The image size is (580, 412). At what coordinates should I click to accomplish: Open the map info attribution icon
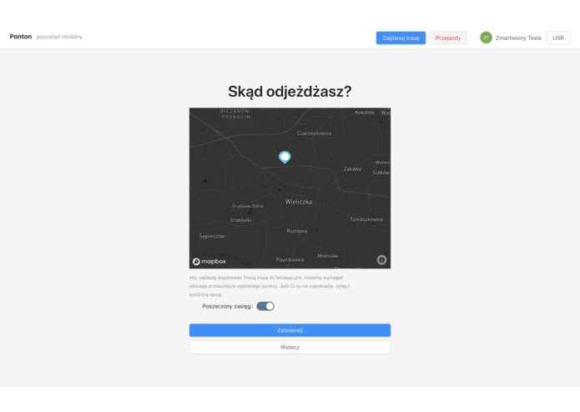click(x=381, y=259)
